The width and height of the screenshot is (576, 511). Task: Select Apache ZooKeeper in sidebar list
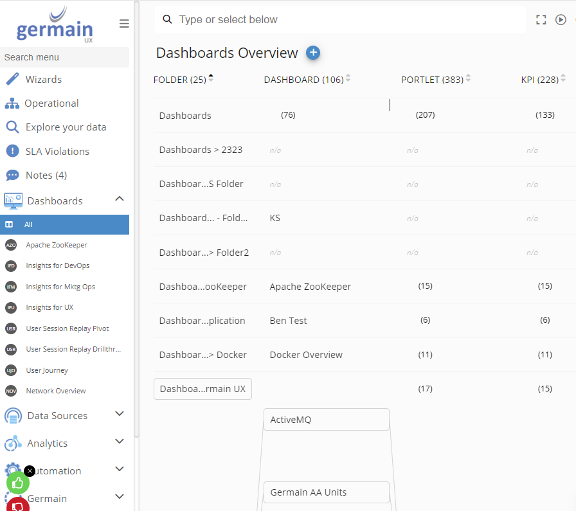[x=57, y=245]
